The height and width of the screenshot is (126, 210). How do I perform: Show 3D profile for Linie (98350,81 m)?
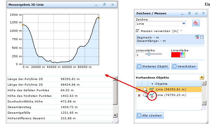[x=152, y=90]
